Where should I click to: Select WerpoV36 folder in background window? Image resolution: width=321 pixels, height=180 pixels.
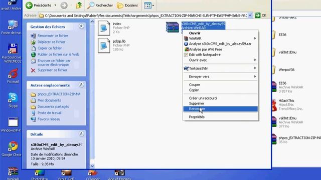click(x=283, y=70)
